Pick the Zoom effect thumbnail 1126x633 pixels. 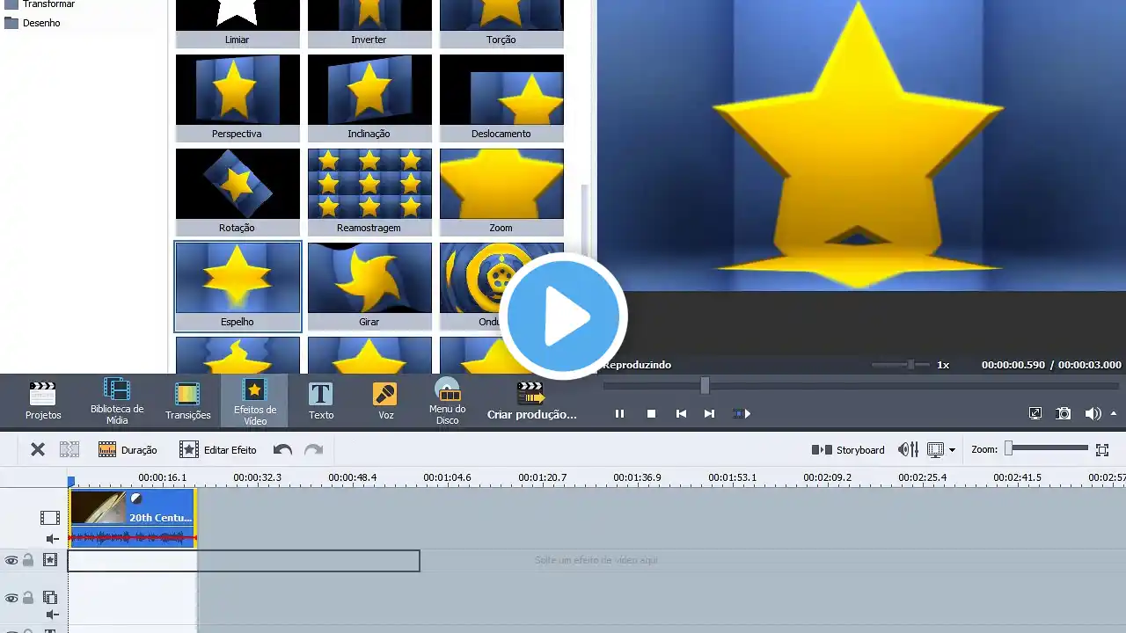(x=501, y=192)
